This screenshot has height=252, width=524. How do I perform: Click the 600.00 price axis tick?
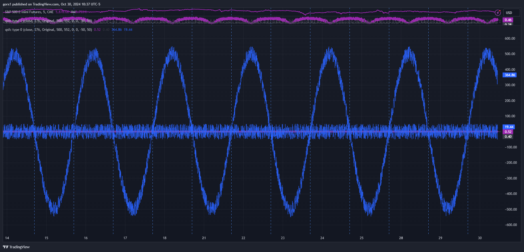click(510, 39)
